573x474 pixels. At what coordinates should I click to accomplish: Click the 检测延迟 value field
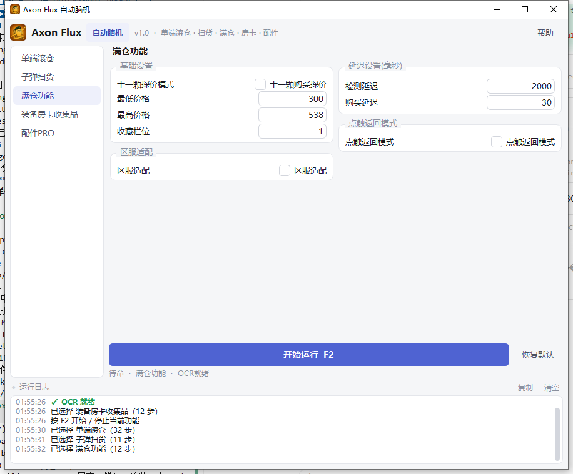pyautogui.click(x=520, y=86)
